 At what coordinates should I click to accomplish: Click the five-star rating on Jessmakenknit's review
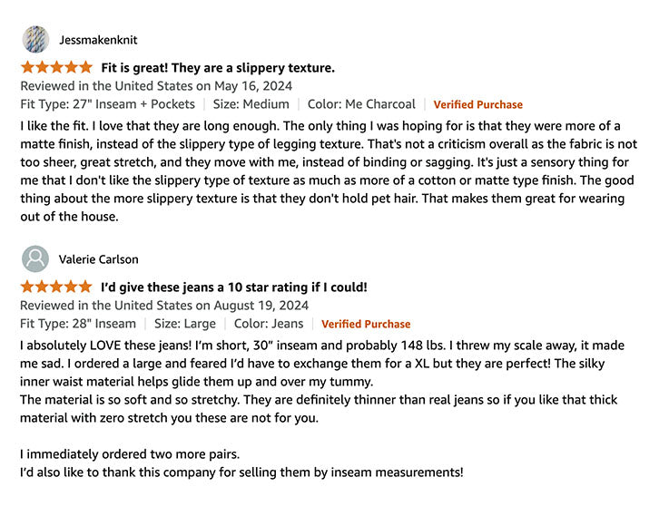56,67
